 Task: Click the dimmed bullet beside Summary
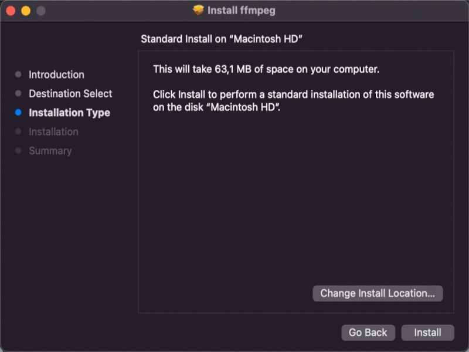tap(19, 150)
